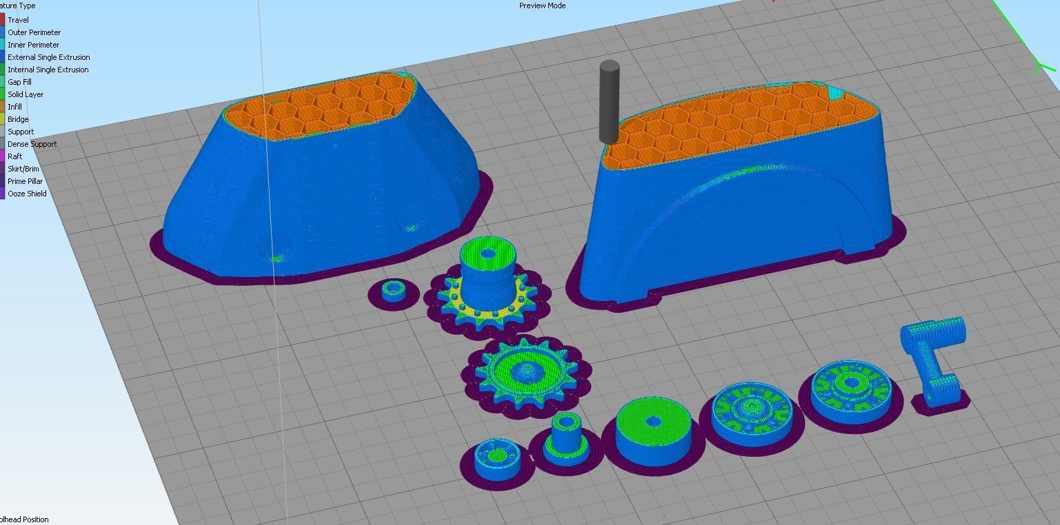Click the Dense Support legend label

[32, 144]
